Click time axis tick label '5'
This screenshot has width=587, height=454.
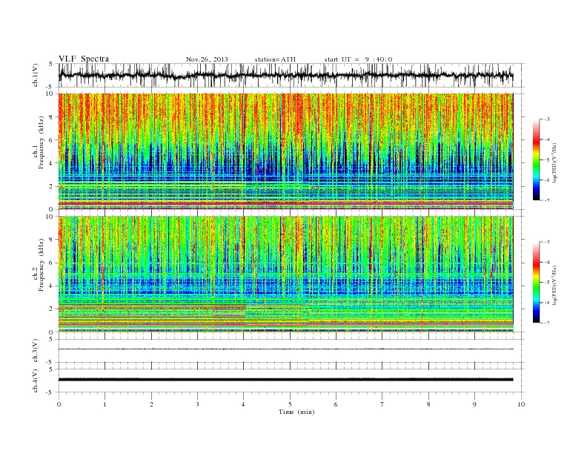click(x=290, y=404)
